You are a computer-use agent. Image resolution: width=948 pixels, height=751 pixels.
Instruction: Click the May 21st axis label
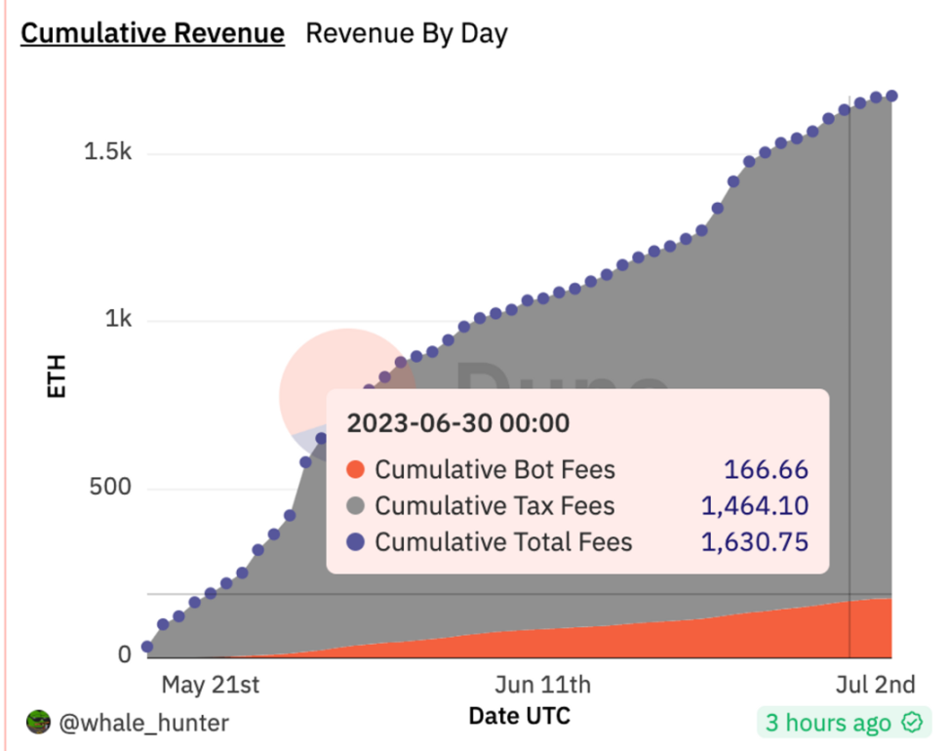point(211,685)
